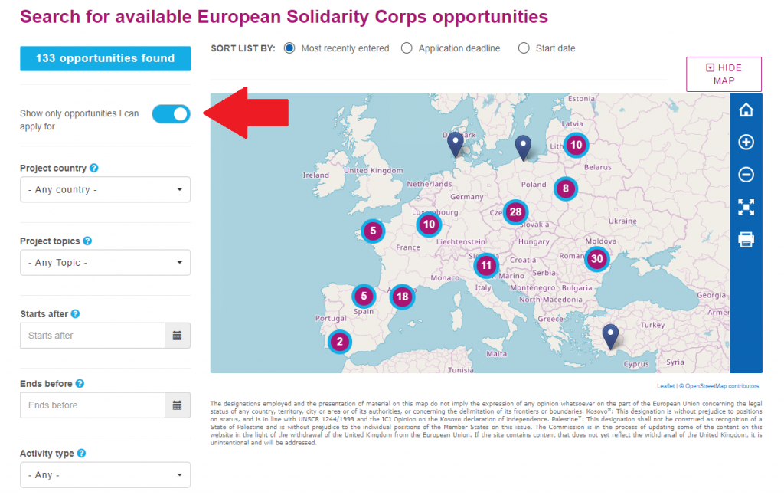Click the HIDE MAP button
This screenshot has height=495, width=784.
click(x=724, y=74)
